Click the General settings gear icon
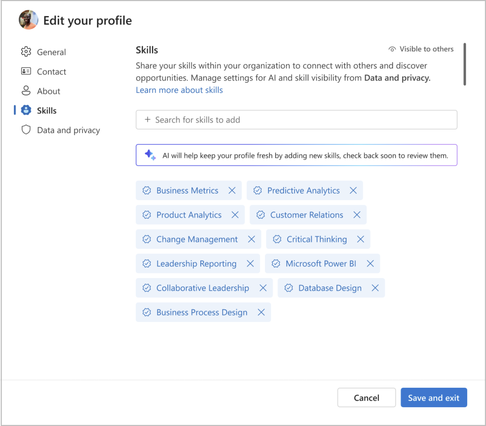 [26, 52]
